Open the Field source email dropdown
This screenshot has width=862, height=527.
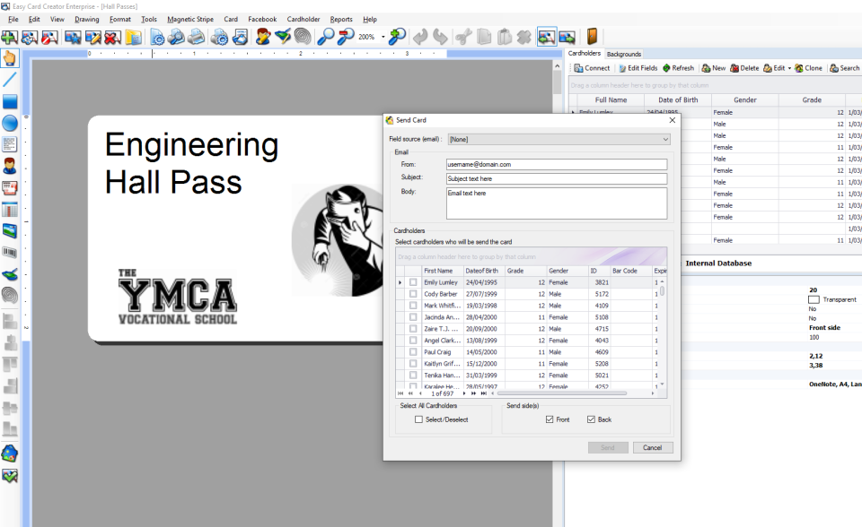(664, 138)
